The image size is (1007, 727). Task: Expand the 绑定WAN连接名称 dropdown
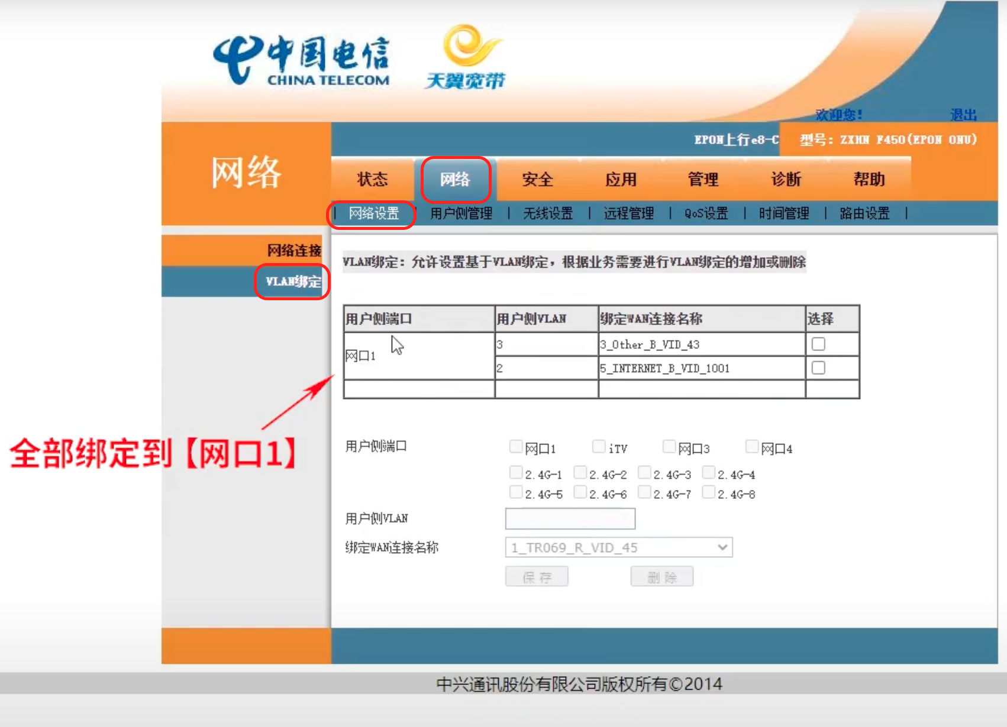click(618, 548)
